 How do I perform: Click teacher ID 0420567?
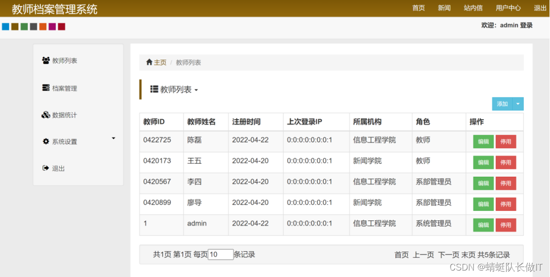(157, 182)
